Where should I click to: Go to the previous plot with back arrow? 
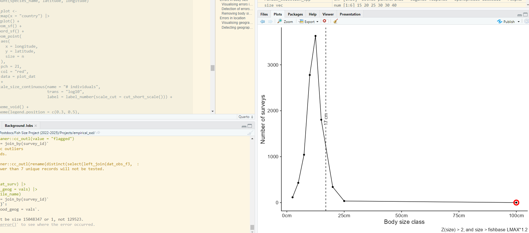tap(262, 22)
